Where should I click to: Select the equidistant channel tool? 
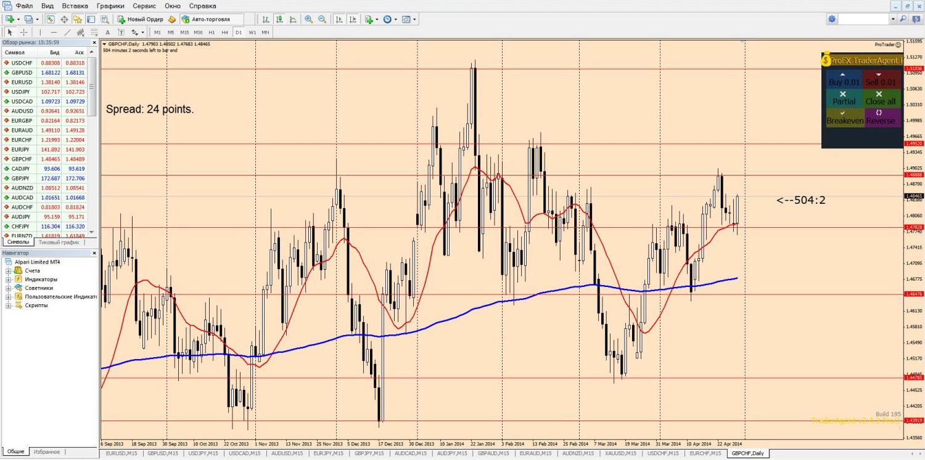[81, 32]
